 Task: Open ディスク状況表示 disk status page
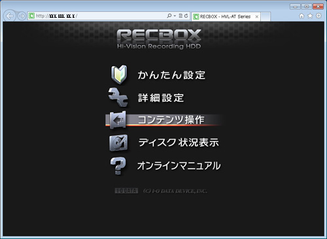coord(179,143)
